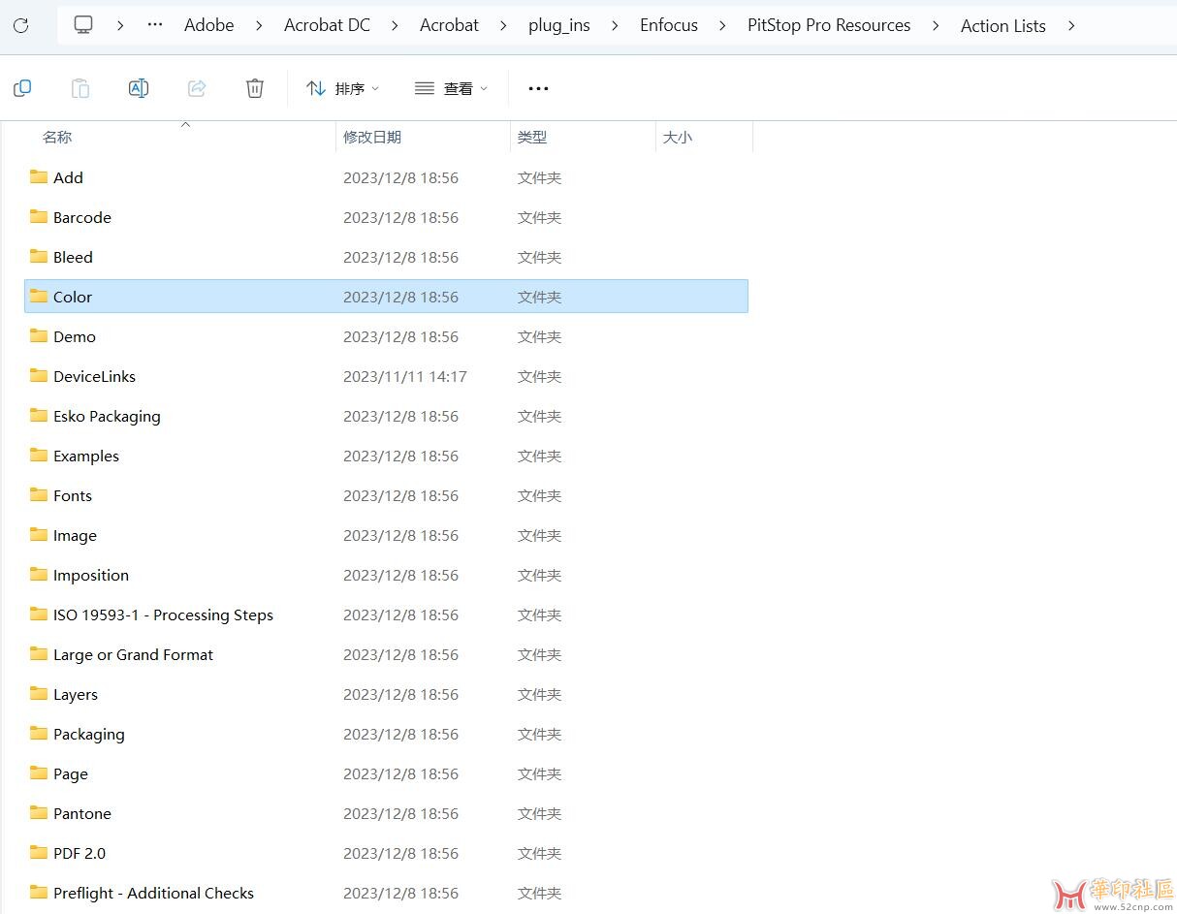Show hidden breadcrumb path via ellipsis
The height and width of the screenshot is (914, 1177).
click(155, 25)
